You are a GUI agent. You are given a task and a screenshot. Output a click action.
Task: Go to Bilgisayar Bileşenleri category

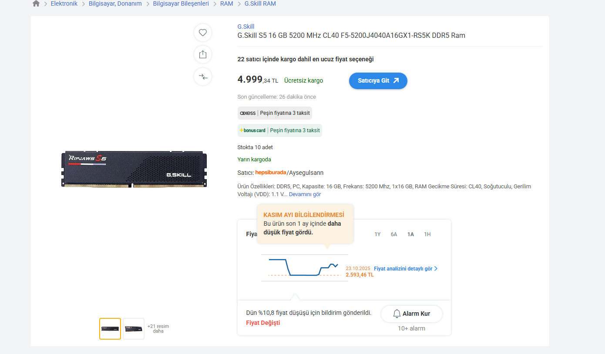click(181, 3)
